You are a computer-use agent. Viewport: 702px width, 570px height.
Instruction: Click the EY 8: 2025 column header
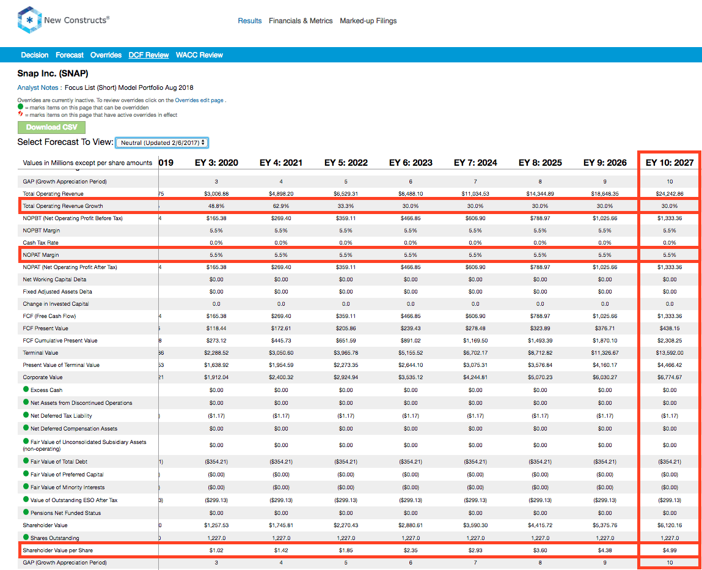tap(540, 163)
